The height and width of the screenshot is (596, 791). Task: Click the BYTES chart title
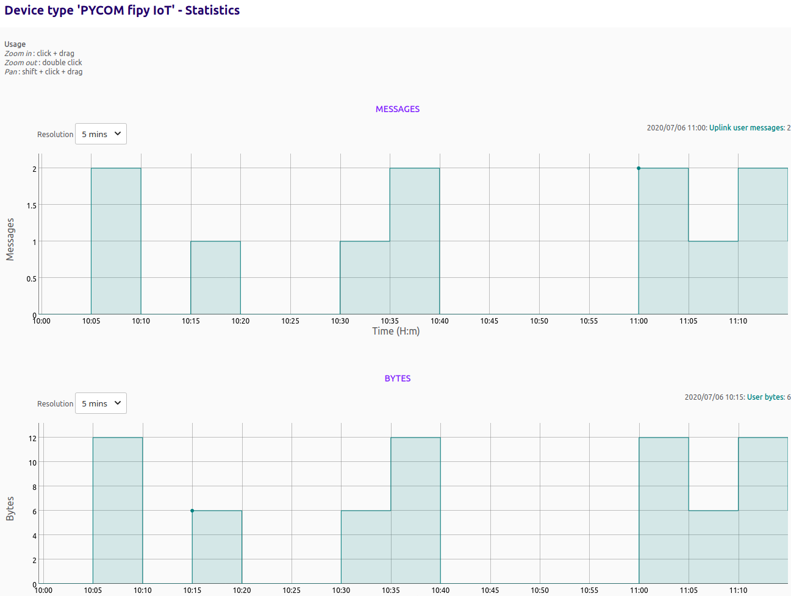point(398,378)
